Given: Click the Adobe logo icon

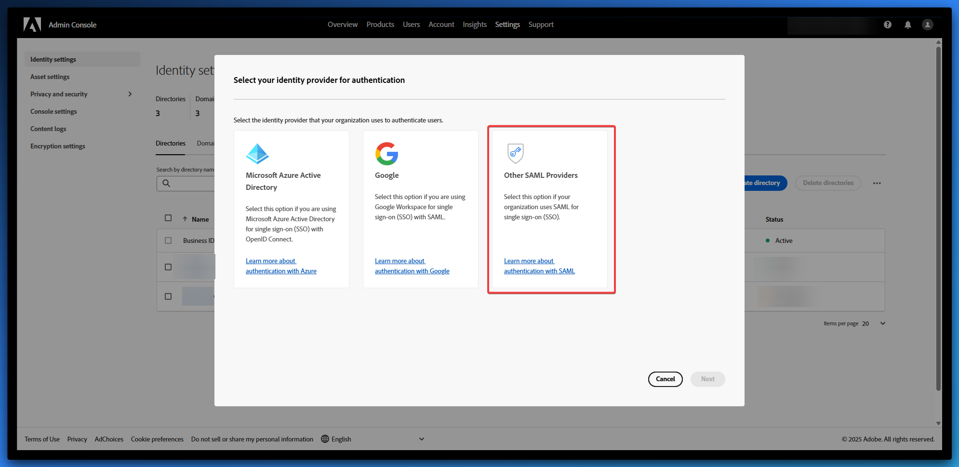Looking at the screenshot, I should 32,25.
